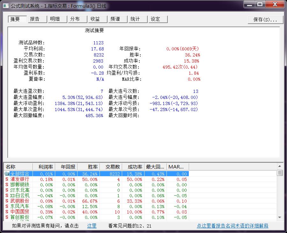Click the S icon beside 首创股份

click(x=7, y=217)
